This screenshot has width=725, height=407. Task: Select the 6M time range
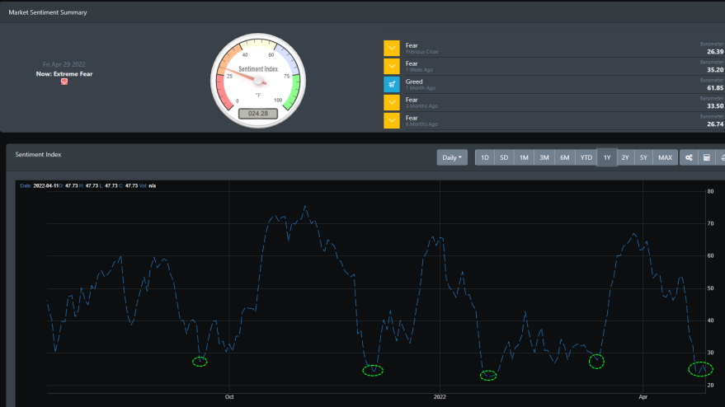tap(564, 157)
